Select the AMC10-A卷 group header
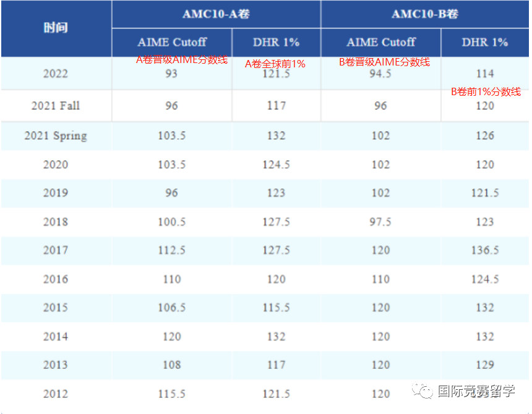Screen dimensions: 532x414 click(x=216, y=14)
